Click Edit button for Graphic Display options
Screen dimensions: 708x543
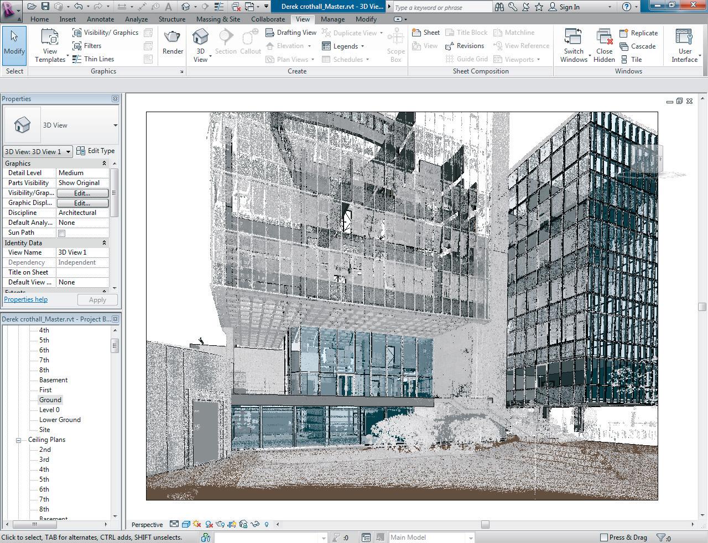click(x=82, y=203)
